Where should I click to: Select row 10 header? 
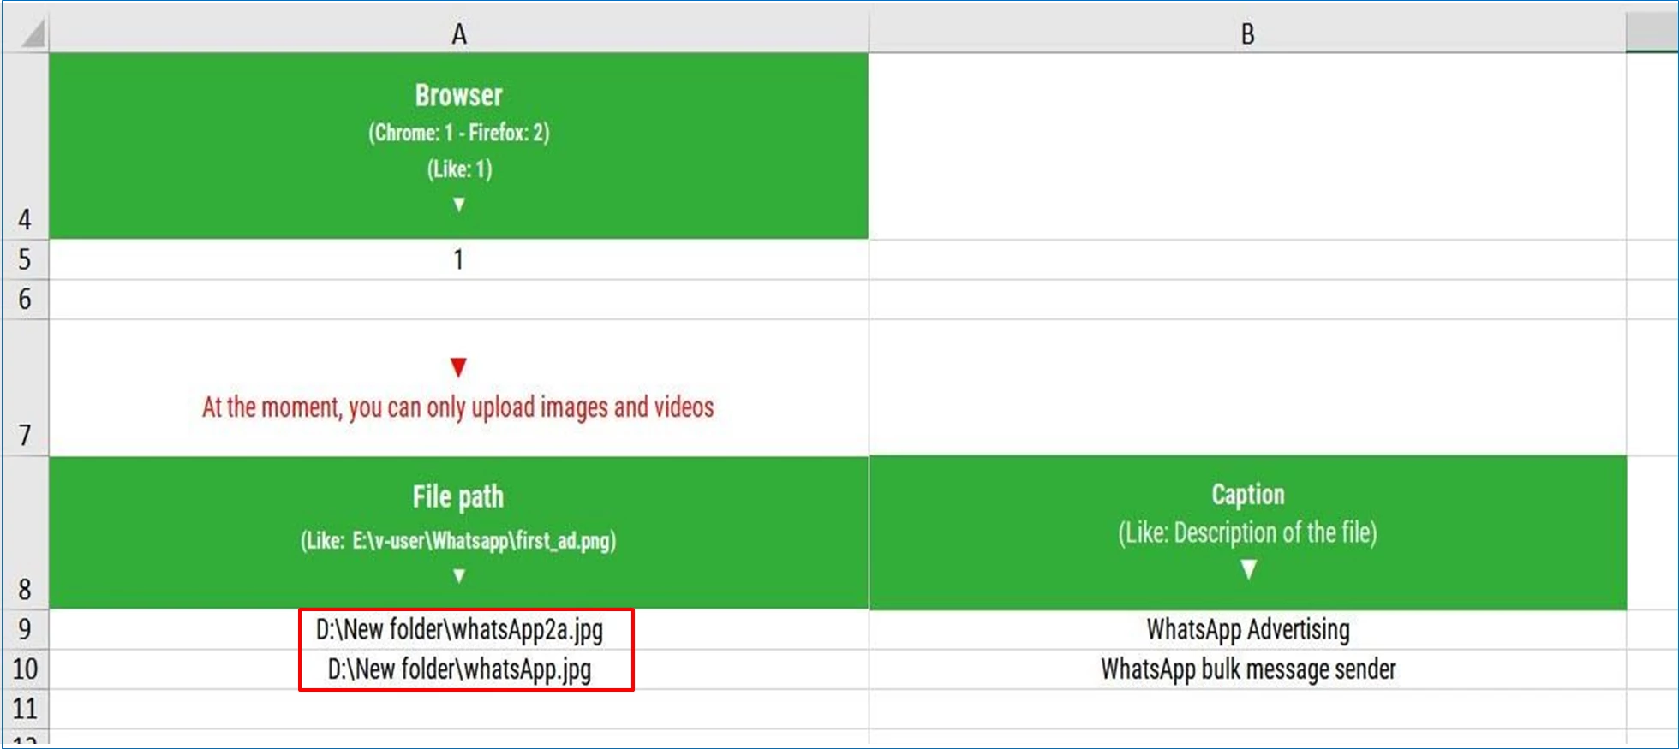point(25,669)
